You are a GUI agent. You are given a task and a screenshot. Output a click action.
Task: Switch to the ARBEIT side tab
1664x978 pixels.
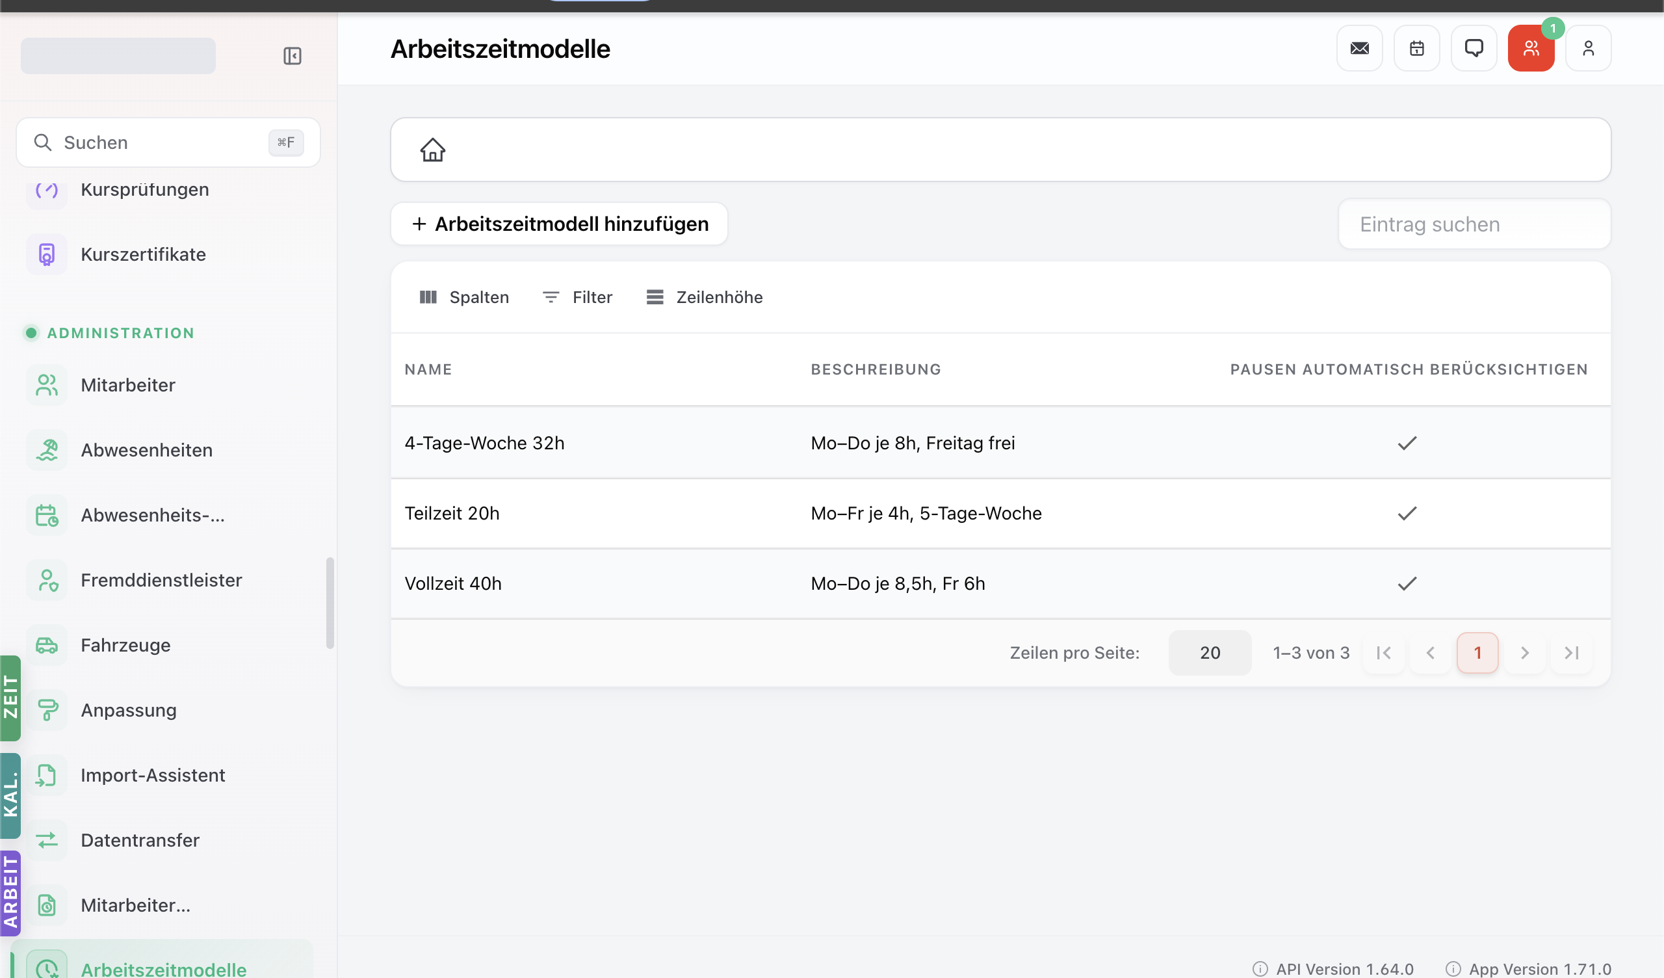(10, 893)
